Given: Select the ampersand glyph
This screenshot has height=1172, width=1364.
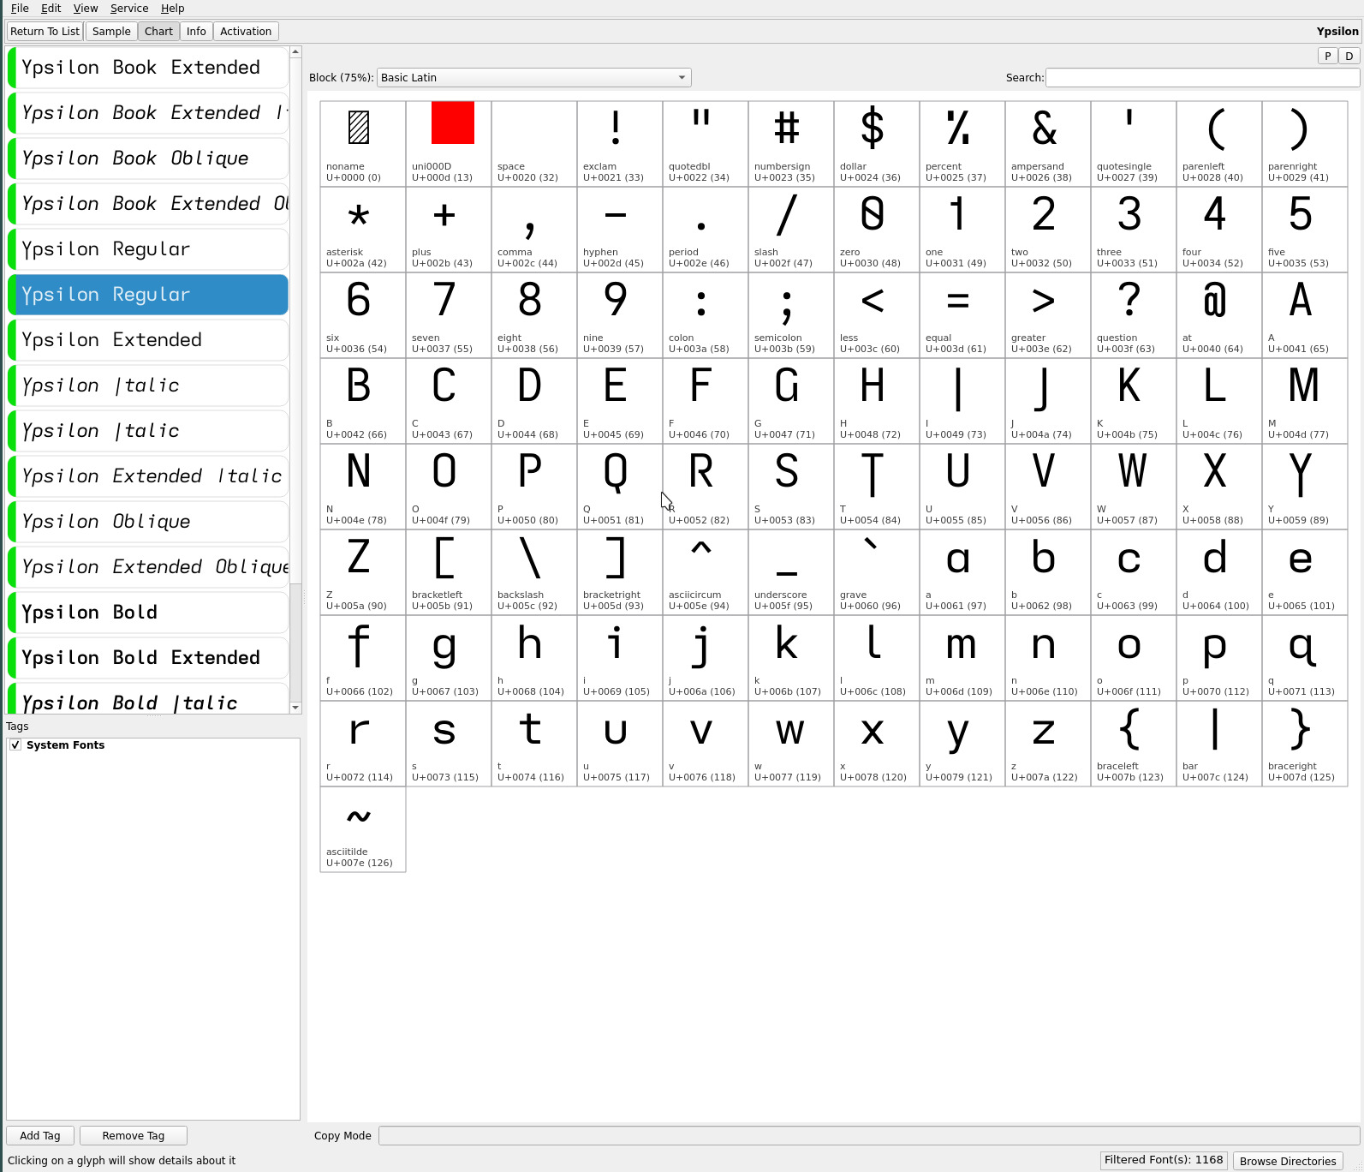Looking at the screenshot, I should tap(1048, 144).
